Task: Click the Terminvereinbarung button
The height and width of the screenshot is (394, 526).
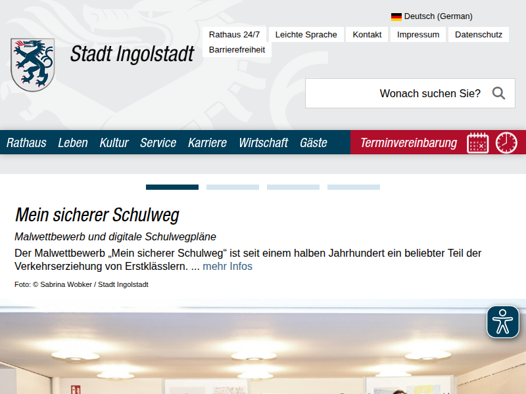Action: (408, 142)
